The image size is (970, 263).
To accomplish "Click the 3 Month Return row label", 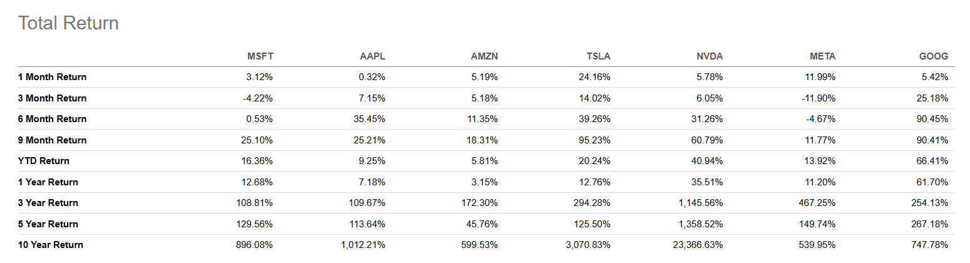I will pos(53,98).
